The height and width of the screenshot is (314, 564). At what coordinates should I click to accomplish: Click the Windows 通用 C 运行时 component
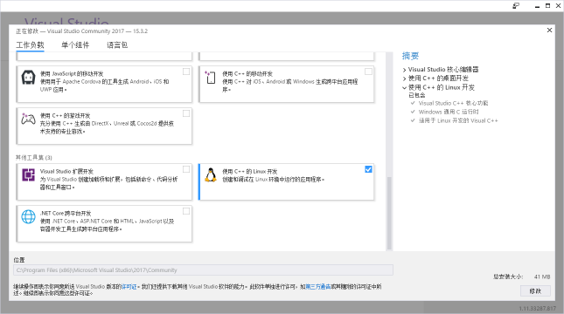[x=449, y=112]
